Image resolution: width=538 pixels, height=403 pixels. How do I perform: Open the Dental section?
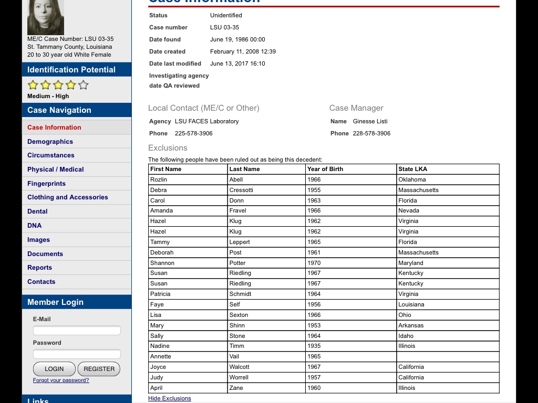(x=37, y=211)
